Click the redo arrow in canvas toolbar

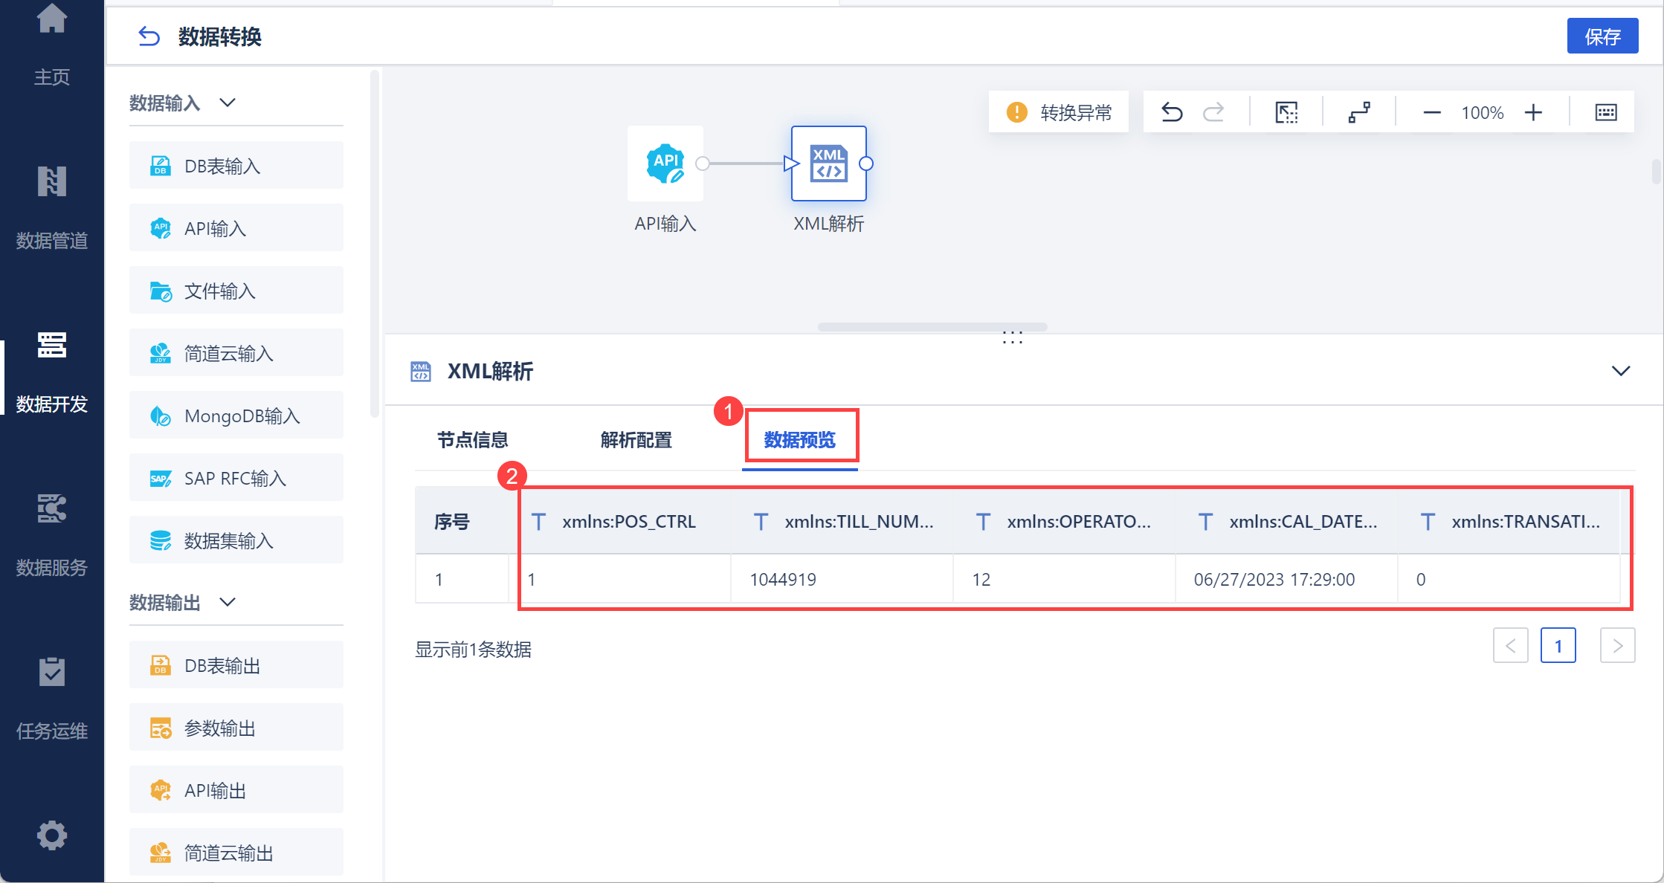[x=1213, y=112]
